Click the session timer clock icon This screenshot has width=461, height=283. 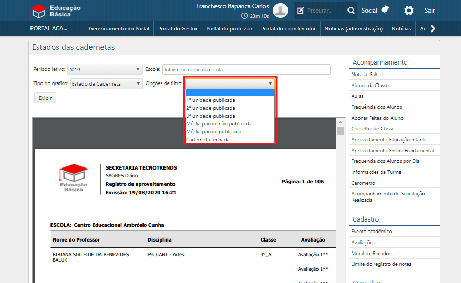244,16
